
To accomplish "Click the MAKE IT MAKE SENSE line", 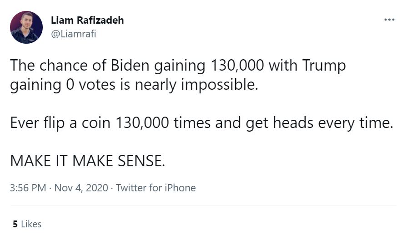I will point(87,160).
